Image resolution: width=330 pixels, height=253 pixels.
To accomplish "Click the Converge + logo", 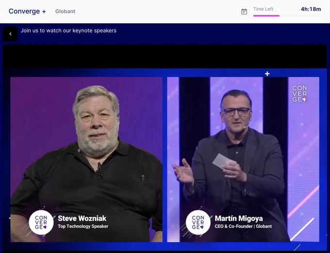I will (x=27, y=11).
